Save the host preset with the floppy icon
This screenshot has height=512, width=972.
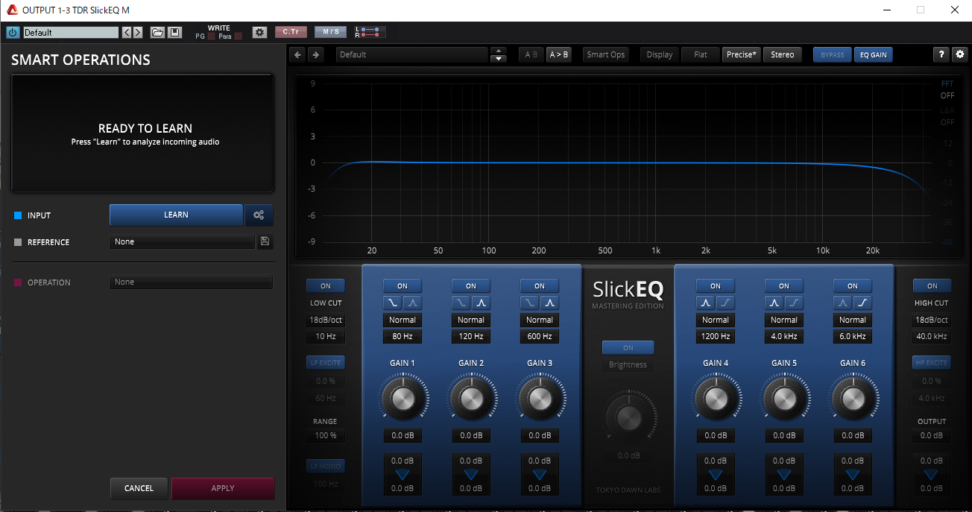point(175,32)
